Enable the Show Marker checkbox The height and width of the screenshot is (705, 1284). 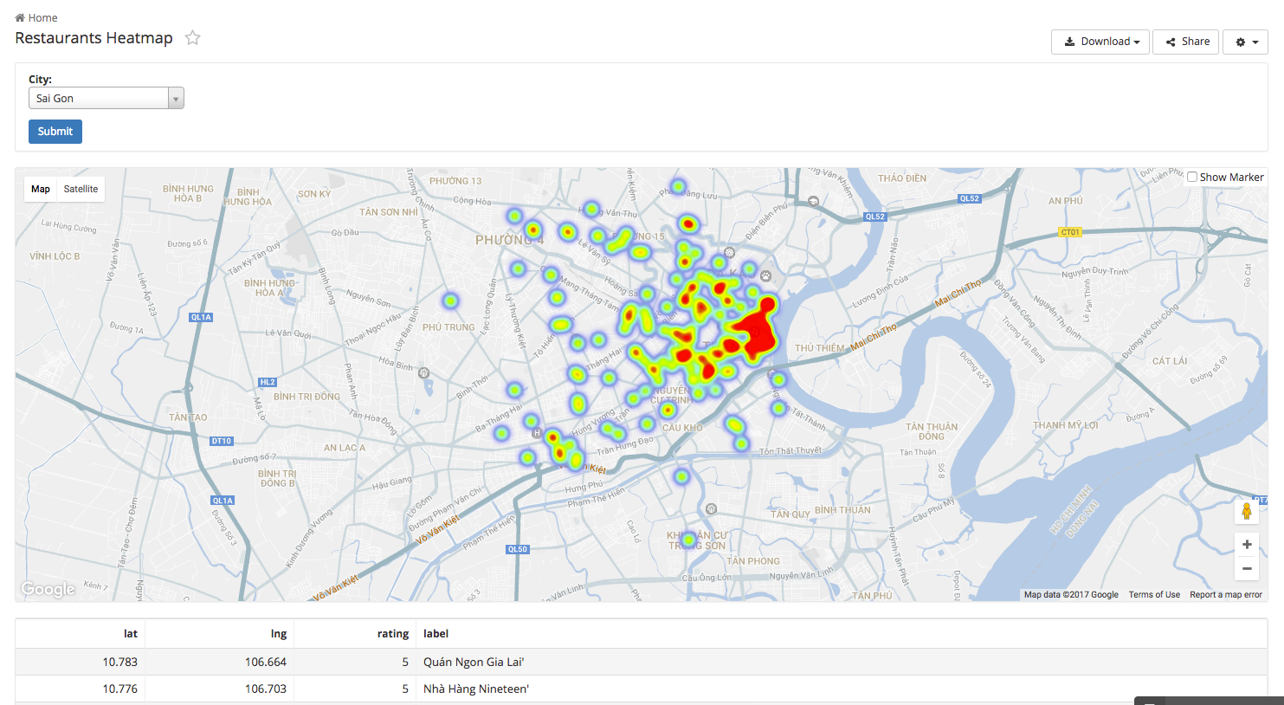[x=1193, y=177]
